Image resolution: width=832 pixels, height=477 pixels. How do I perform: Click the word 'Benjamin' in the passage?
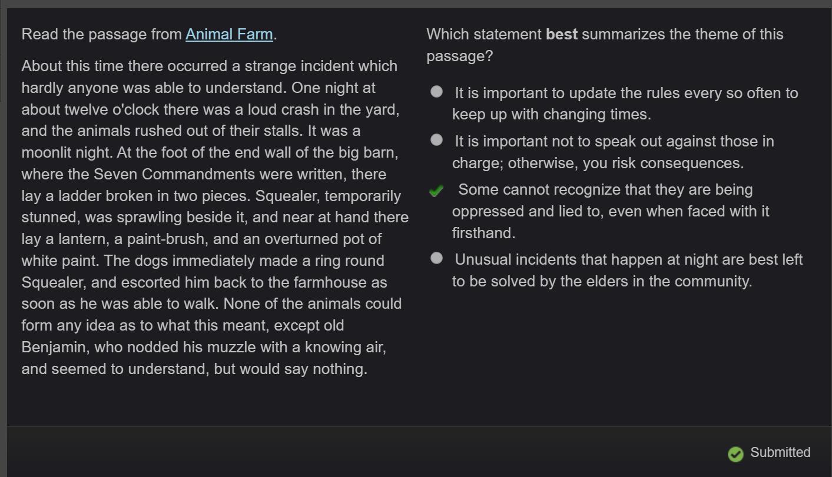click(x=54, y=347)
